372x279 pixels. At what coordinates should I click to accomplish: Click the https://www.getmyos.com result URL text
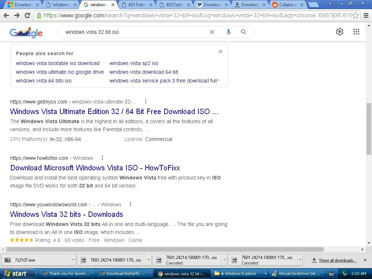click(39, 102)
